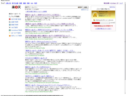Screen dimensions: 126x96
Task: Click the ログアウト link
Action: pyautogui.click(x=112, y=7)
